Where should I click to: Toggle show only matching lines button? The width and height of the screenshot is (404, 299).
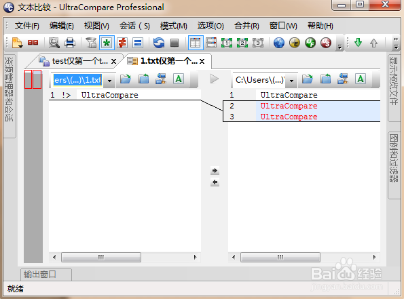138,43
